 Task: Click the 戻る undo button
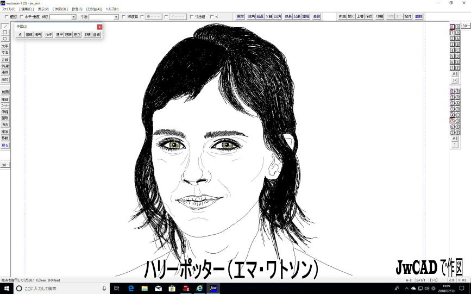(x=5, y=146)
